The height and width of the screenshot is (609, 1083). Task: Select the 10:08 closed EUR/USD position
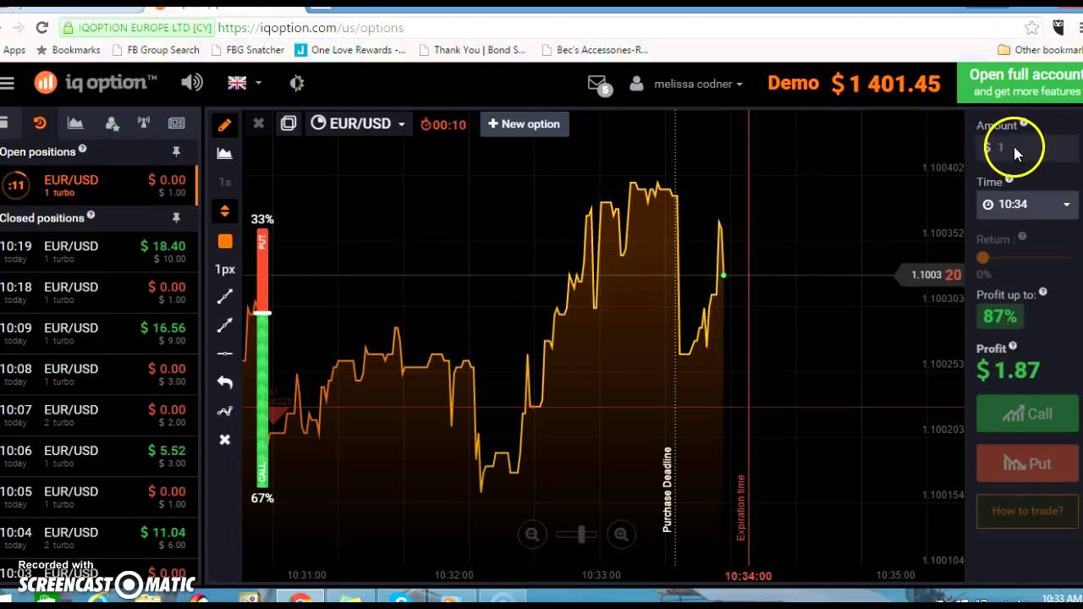pyautogui.click(x=97, y=374)
